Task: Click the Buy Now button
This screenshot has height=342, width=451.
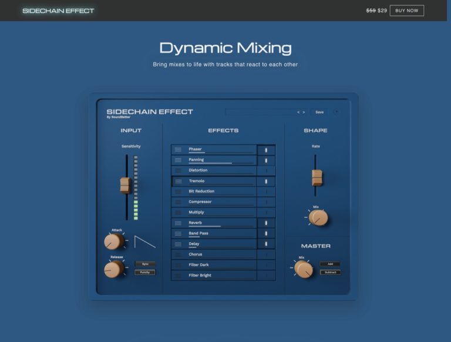Action: coord(406,11)
